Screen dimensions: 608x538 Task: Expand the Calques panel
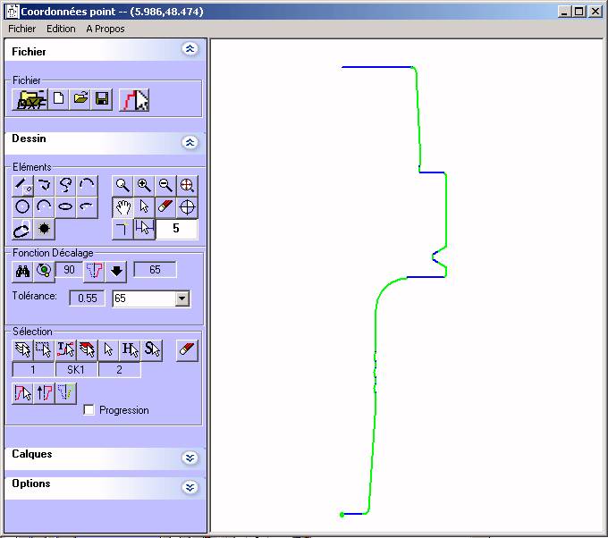(190, 458)
